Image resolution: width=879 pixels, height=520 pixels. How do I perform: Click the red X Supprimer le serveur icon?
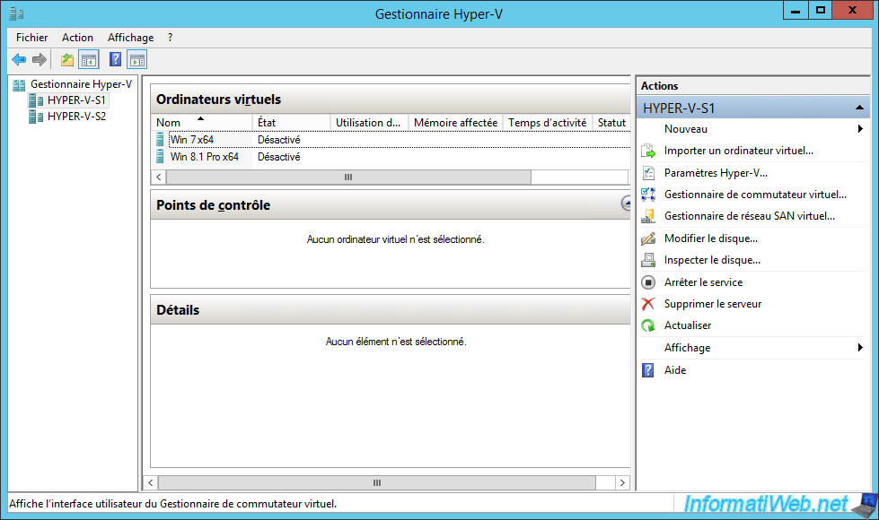pyautogui.click(x=648, y=304)
